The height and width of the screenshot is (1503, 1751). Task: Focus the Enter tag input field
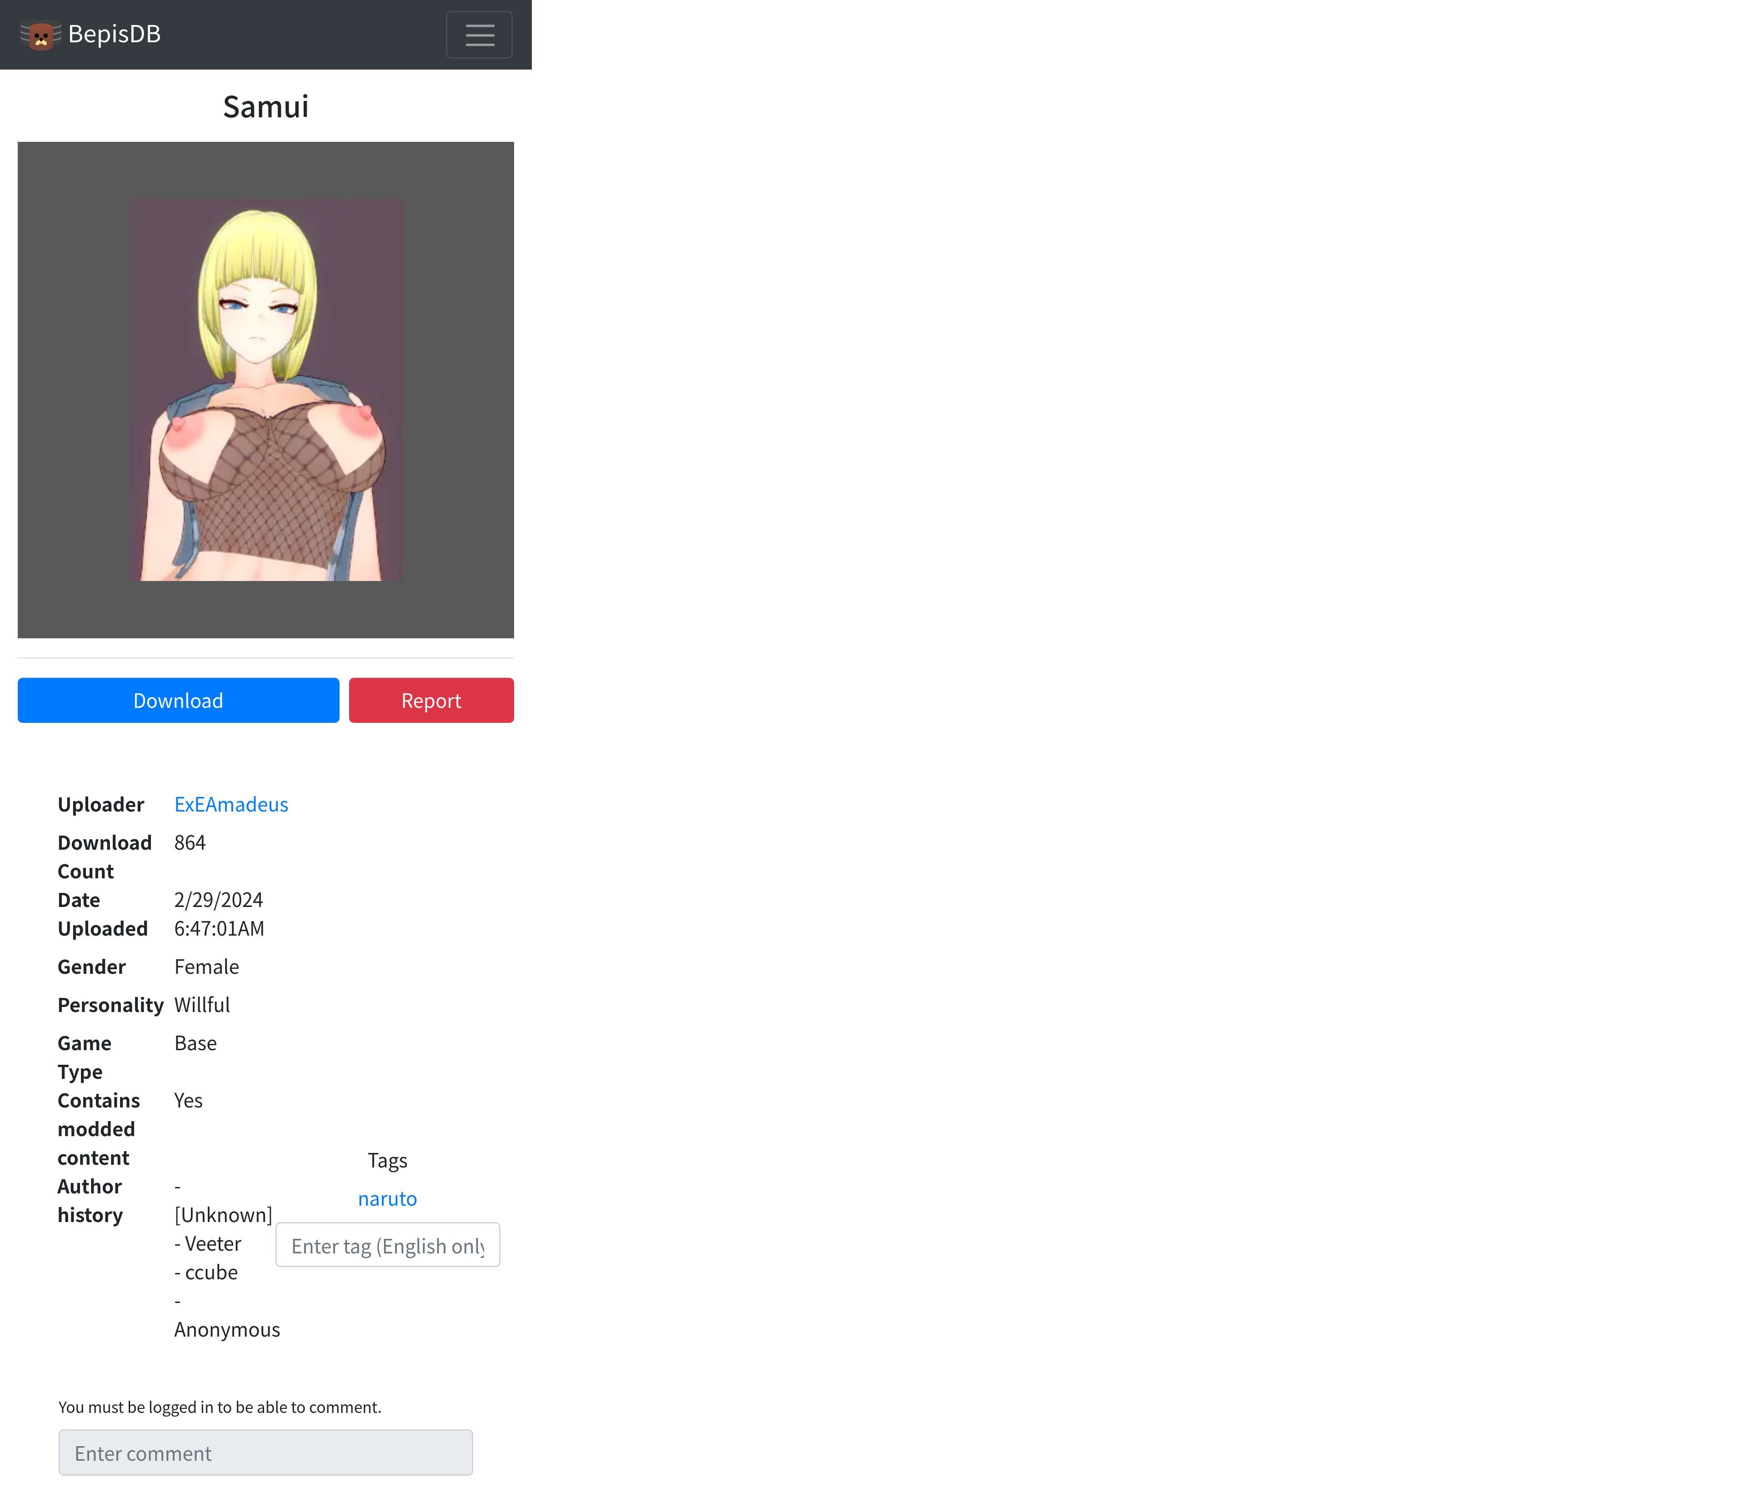[387, 1244]
